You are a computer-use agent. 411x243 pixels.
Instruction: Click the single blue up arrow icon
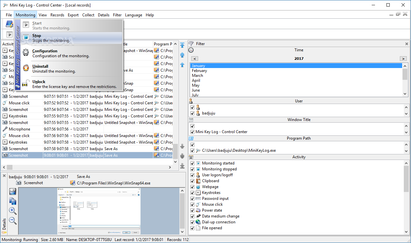(182, 65)
